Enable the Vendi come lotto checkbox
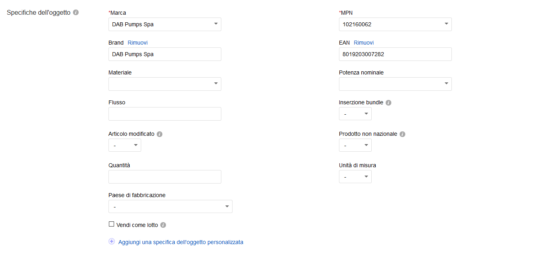This screenshot has height=262, width=542. coord(112,224)
